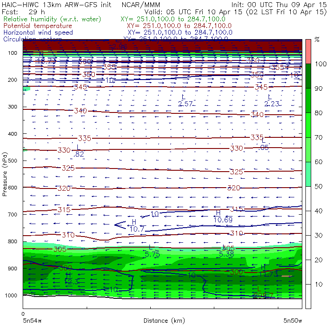Click the colorbar tick label "100"
Viewport: 329px width, 329px height.
pyautogui.click(x=321, y=64)
